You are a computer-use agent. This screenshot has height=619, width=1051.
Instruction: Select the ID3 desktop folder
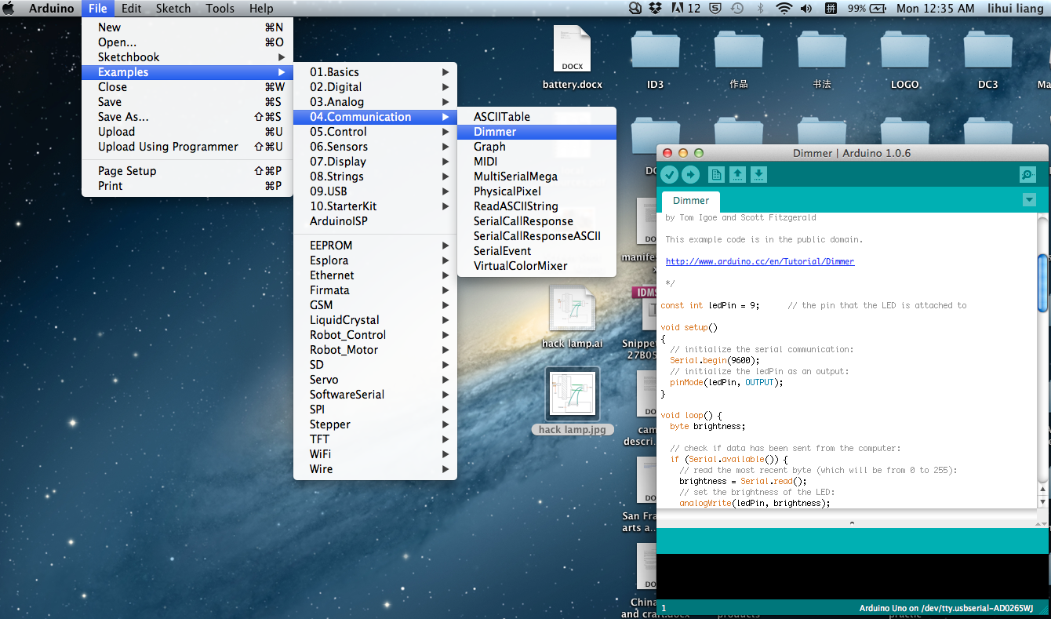tap(655, 59)
